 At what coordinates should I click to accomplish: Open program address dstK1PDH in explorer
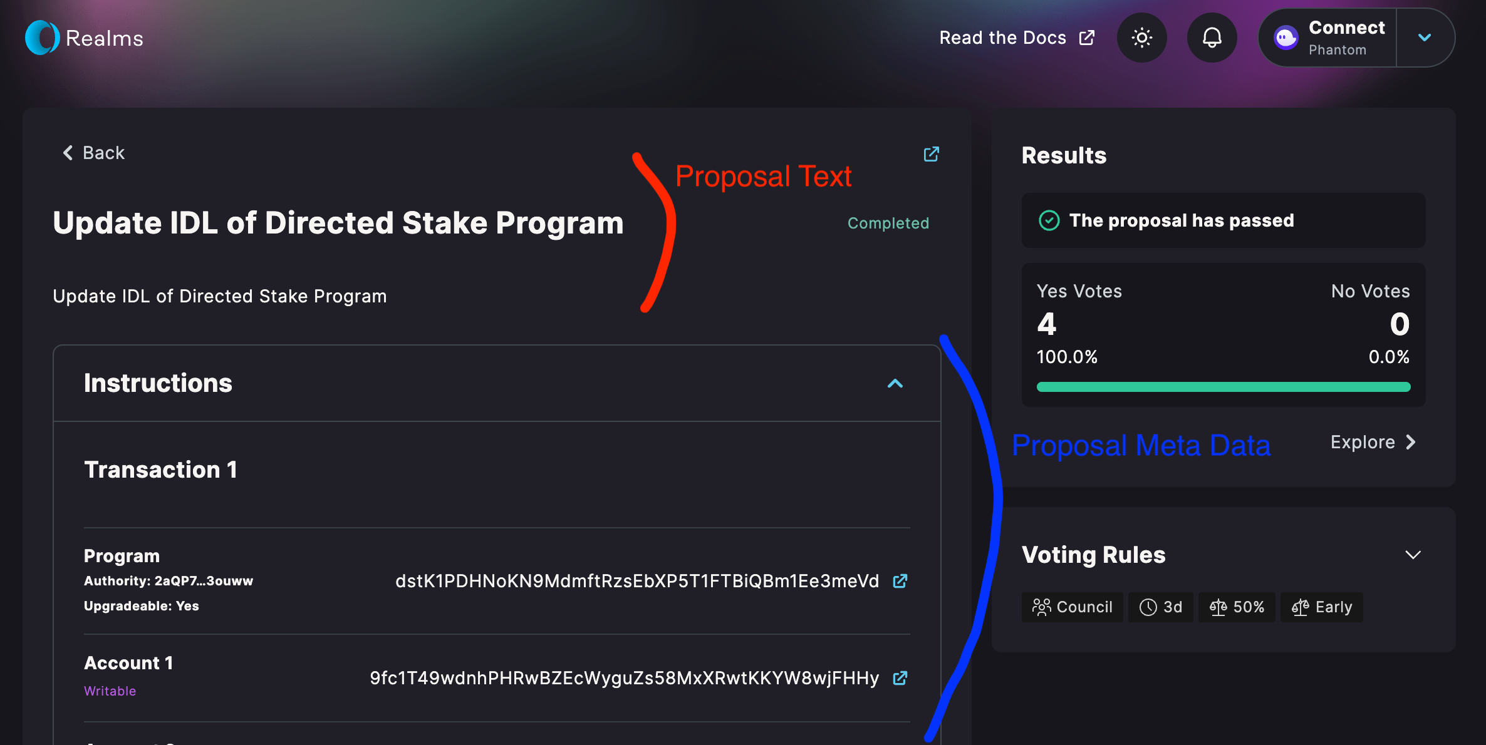[x=900, y=581]
